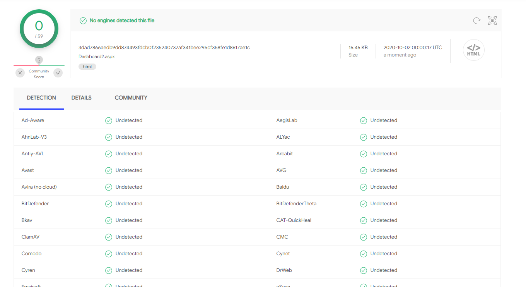Click the Undetected check icon for BitDefenderTheta
This screenshot has width=526, height=287.
pos(364,204)
